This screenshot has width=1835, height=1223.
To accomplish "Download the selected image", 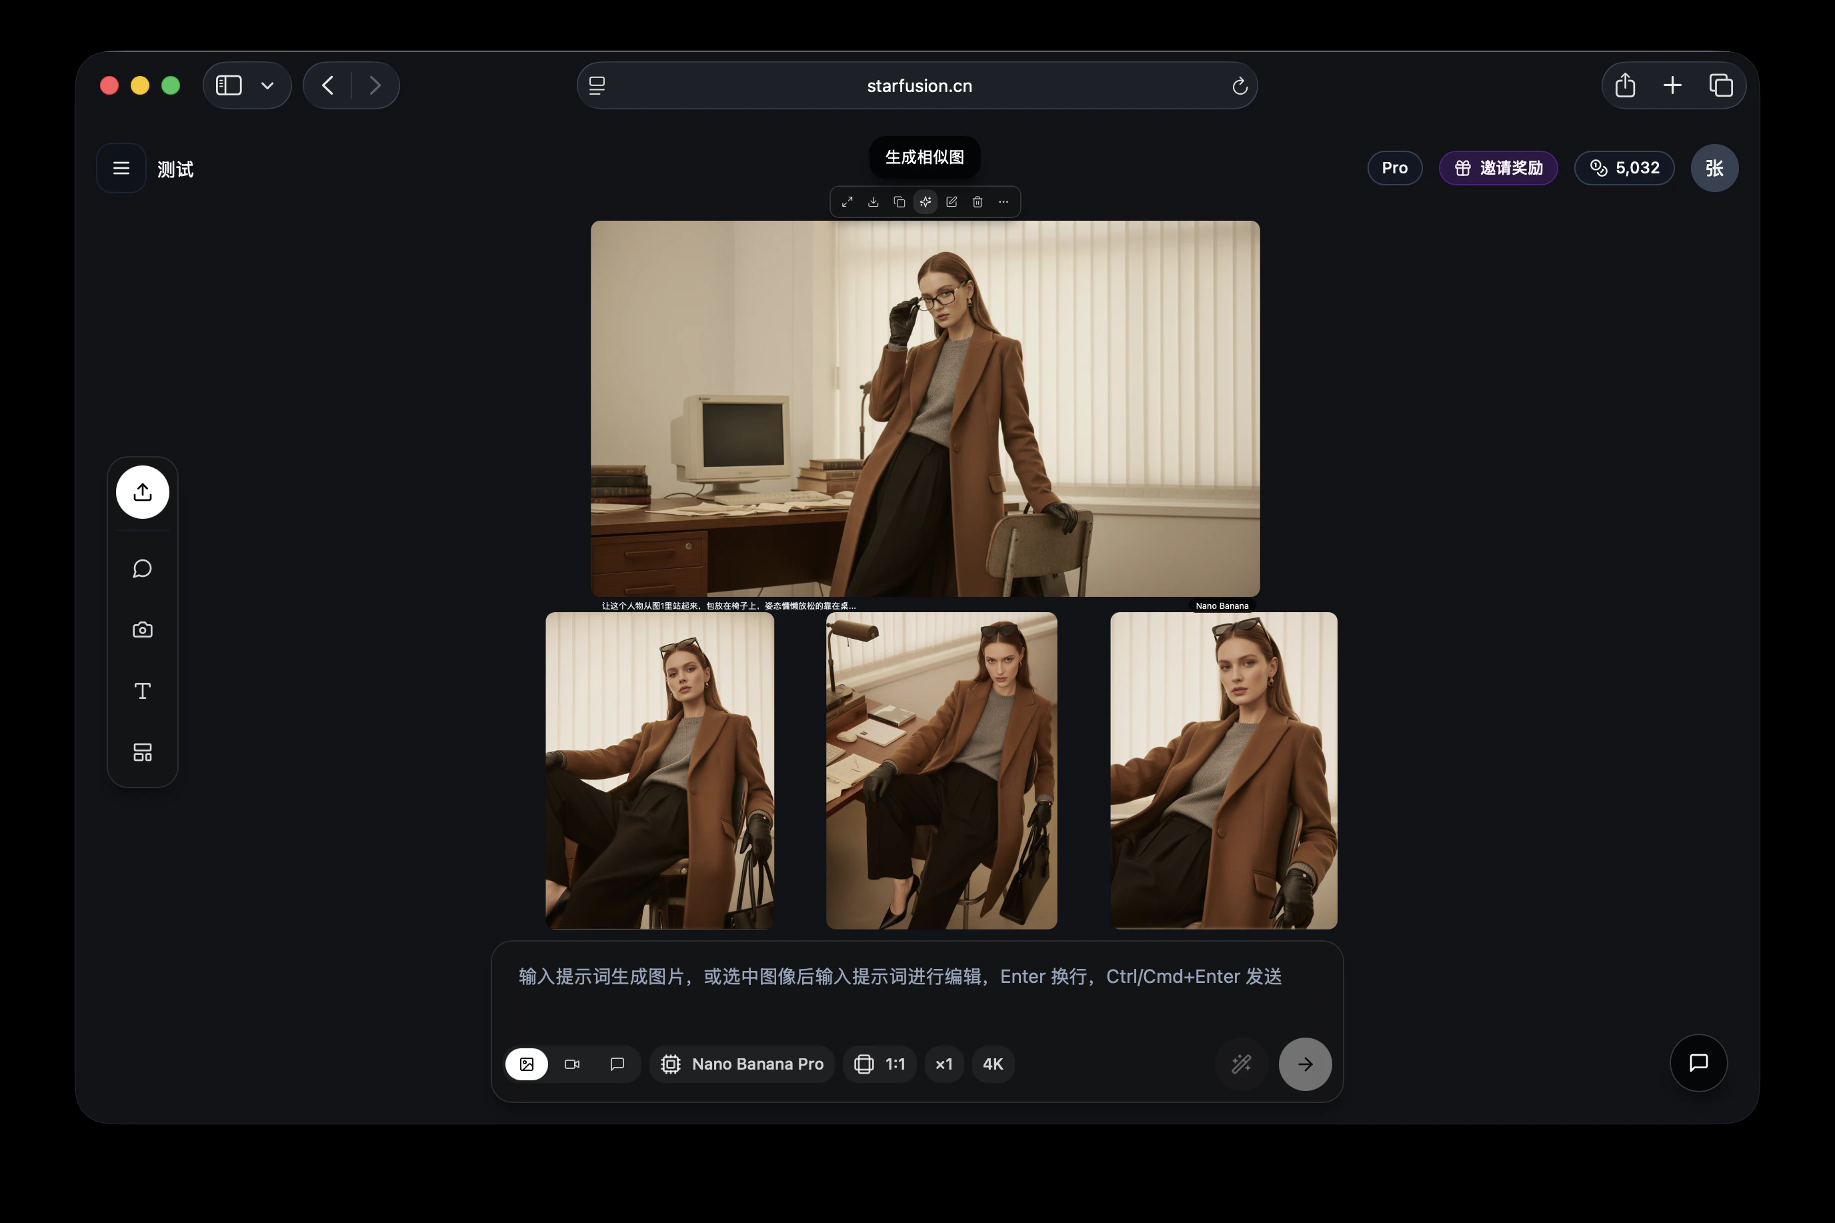I will 873,202.
